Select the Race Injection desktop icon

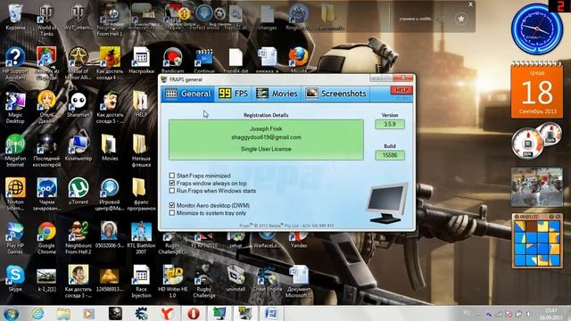141,282
